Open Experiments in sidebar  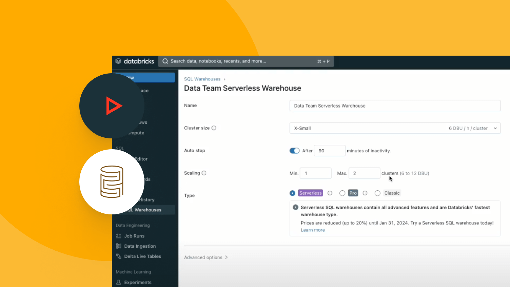(x=138, y=282)
